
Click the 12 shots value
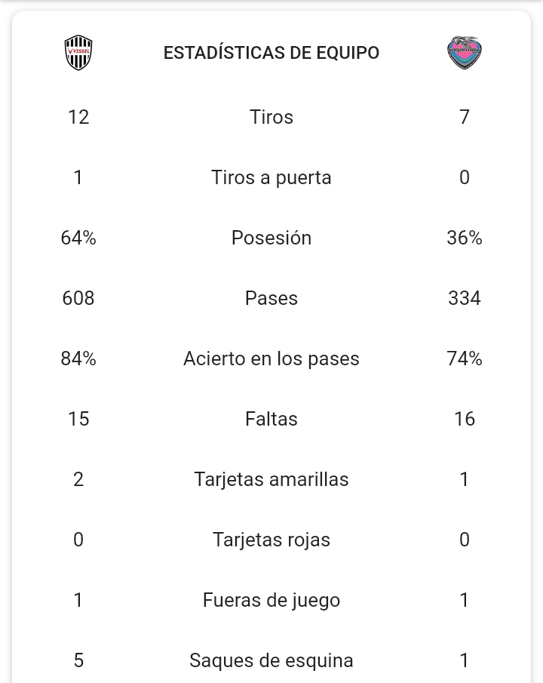78,117
